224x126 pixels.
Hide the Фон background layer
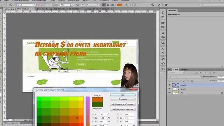169,93
